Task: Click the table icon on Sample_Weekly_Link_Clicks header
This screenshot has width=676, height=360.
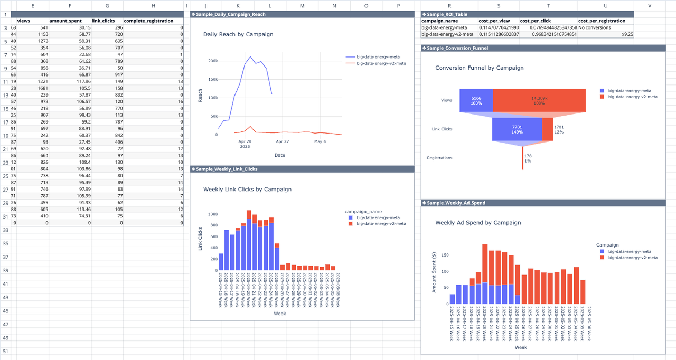Action: [192, 169]
